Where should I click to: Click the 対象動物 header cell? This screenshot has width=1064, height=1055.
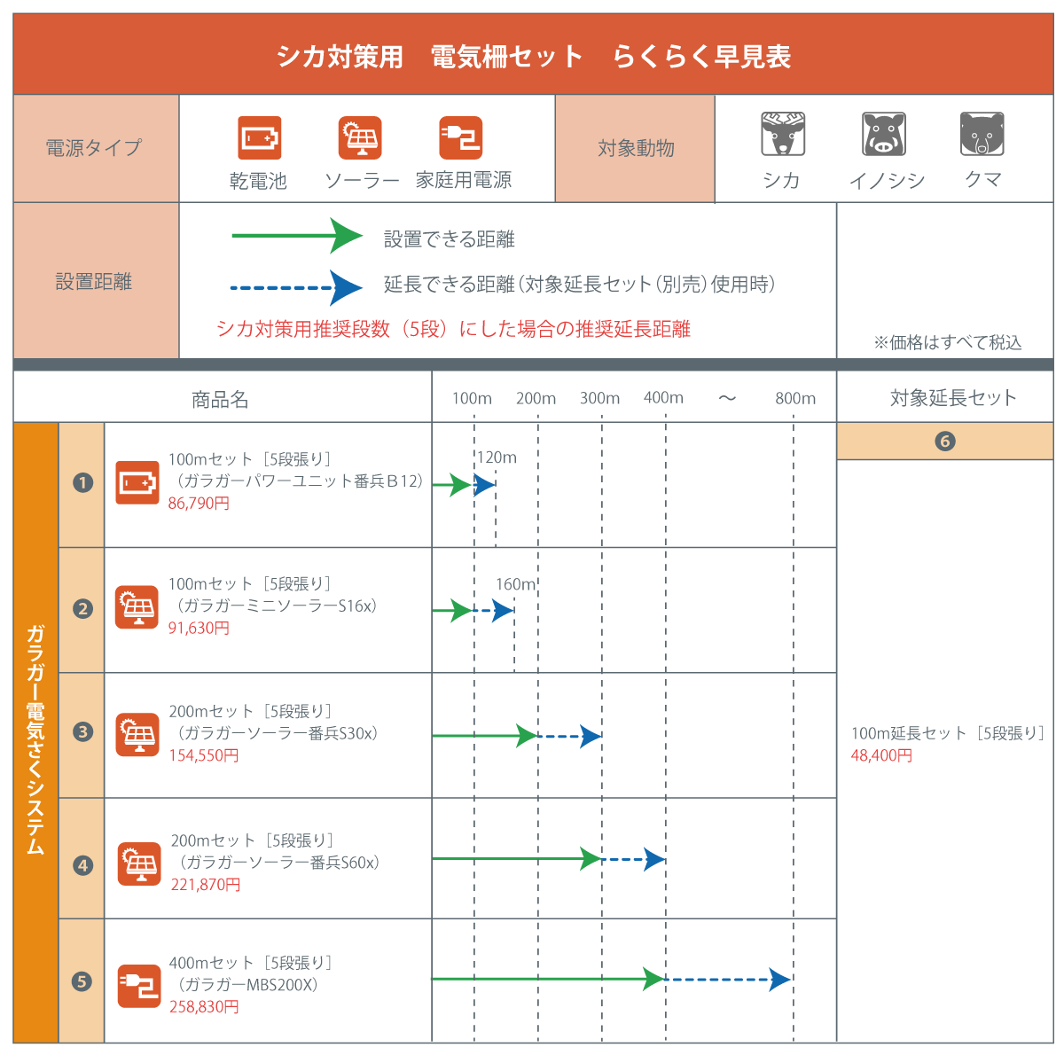click(635, 148)
